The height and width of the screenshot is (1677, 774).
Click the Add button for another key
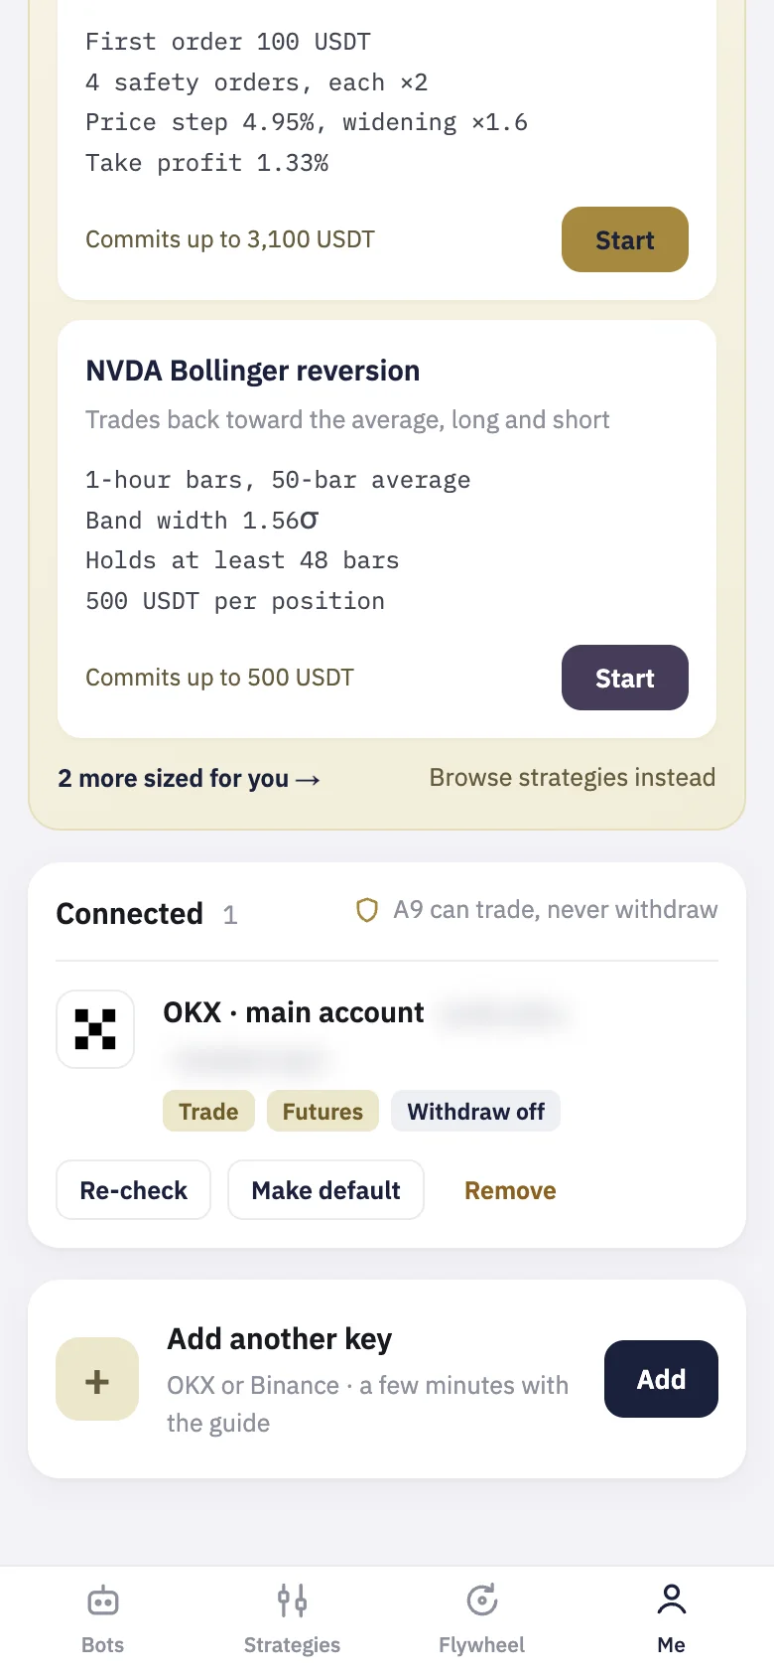[x=661, y=1379]
